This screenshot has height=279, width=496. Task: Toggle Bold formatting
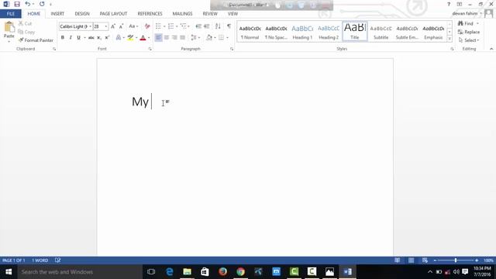tap(63, 38)
